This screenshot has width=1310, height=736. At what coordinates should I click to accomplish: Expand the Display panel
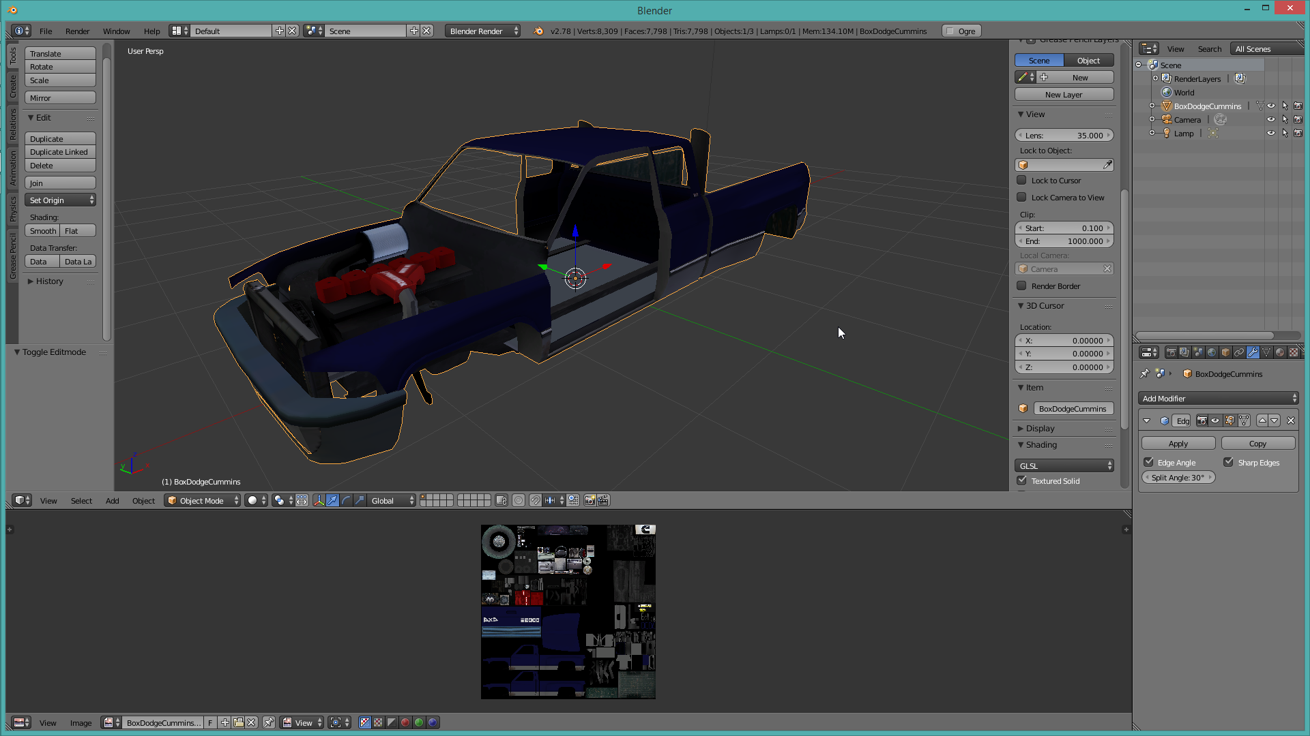(x=1040, y=429)
